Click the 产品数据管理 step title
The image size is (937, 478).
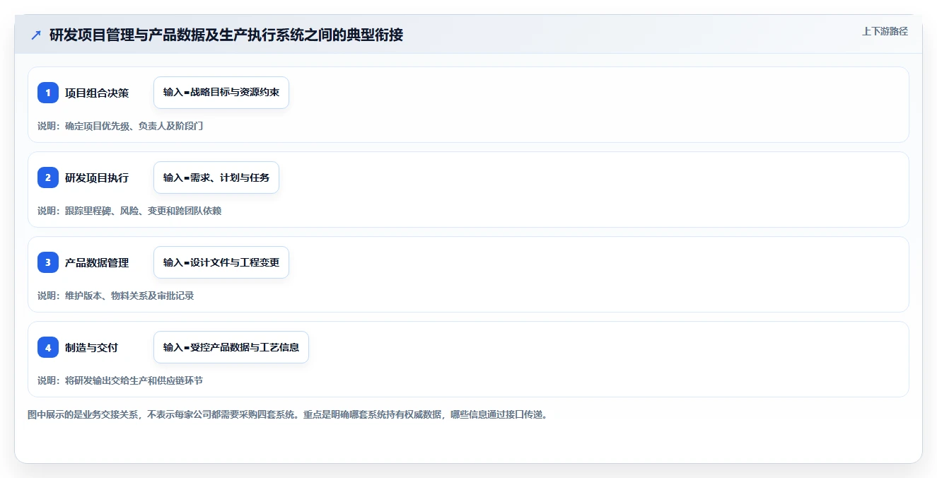(97, 262)
